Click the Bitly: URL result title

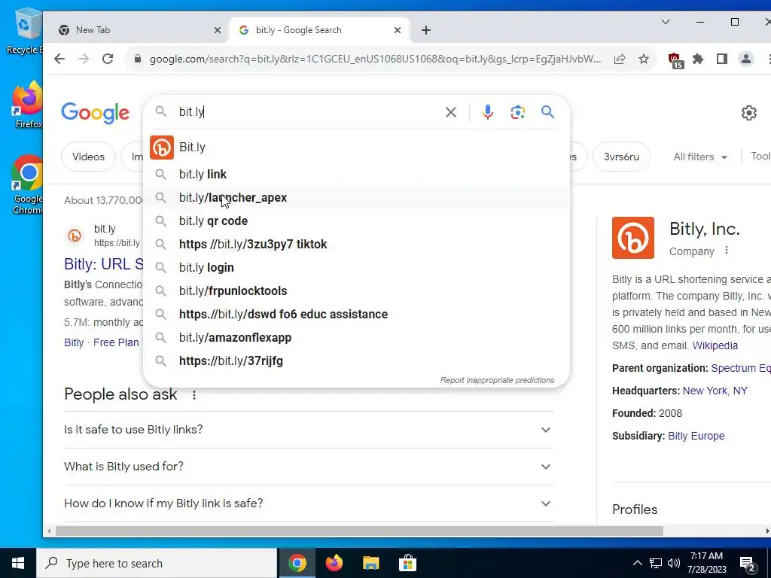point(104,264)
